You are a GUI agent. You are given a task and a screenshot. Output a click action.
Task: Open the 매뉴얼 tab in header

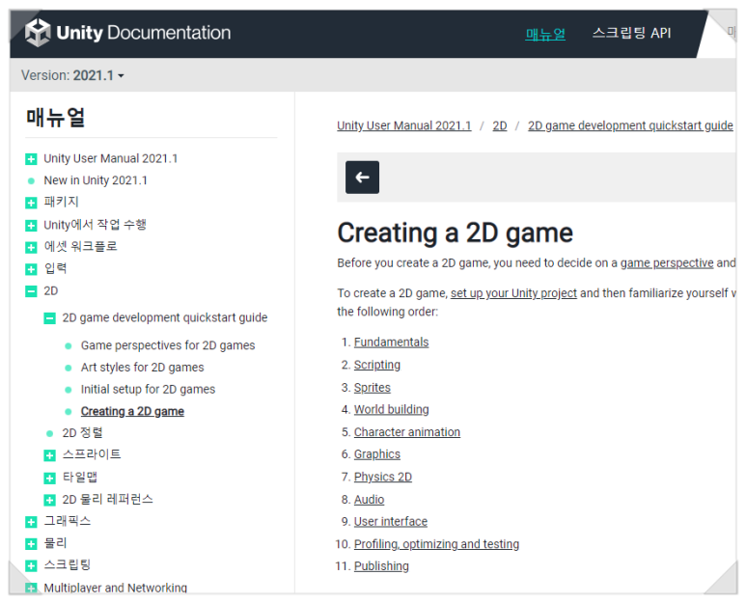tap(545, 34)
